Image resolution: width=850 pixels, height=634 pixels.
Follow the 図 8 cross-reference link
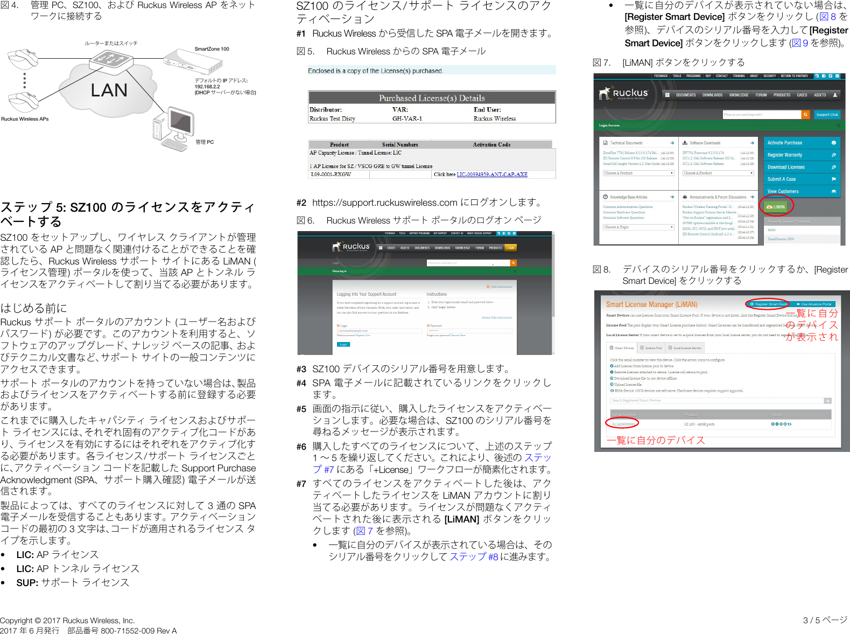827,17
